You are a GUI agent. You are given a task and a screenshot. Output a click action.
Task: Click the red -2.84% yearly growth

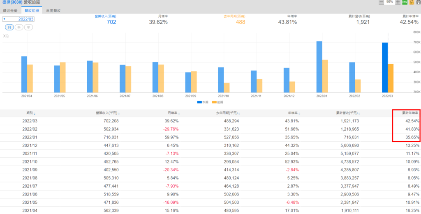292,170
